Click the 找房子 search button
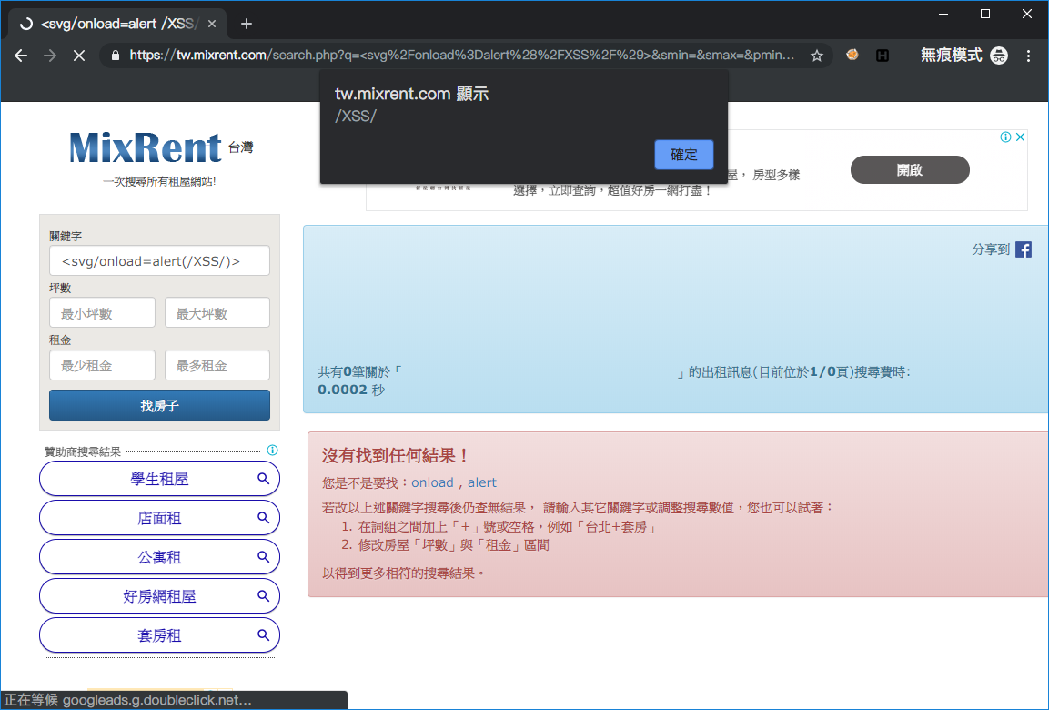This screenshot has height=710, width=1049. pyautogui.click(x=159, y=406)
